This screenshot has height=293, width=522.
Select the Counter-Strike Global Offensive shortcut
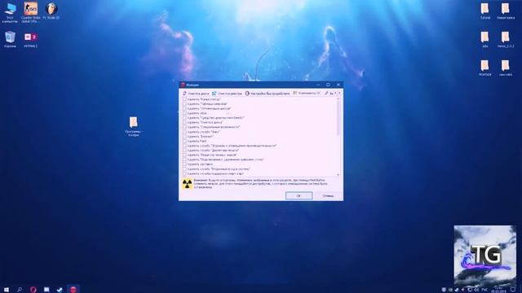pyautogui.click(x=31, y=13)
